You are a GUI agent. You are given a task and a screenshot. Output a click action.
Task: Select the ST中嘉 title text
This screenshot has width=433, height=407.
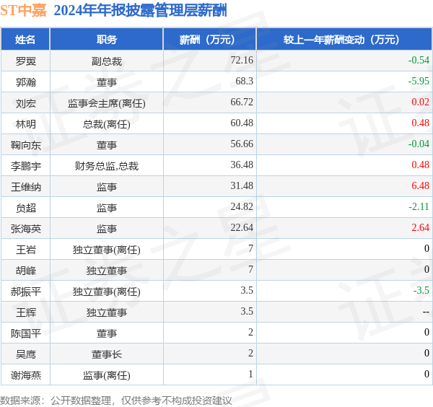23,11
